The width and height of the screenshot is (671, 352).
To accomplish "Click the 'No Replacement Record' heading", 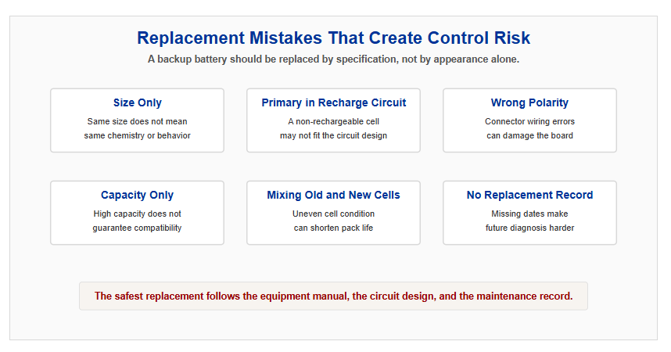I will click(x=529, y=196).
